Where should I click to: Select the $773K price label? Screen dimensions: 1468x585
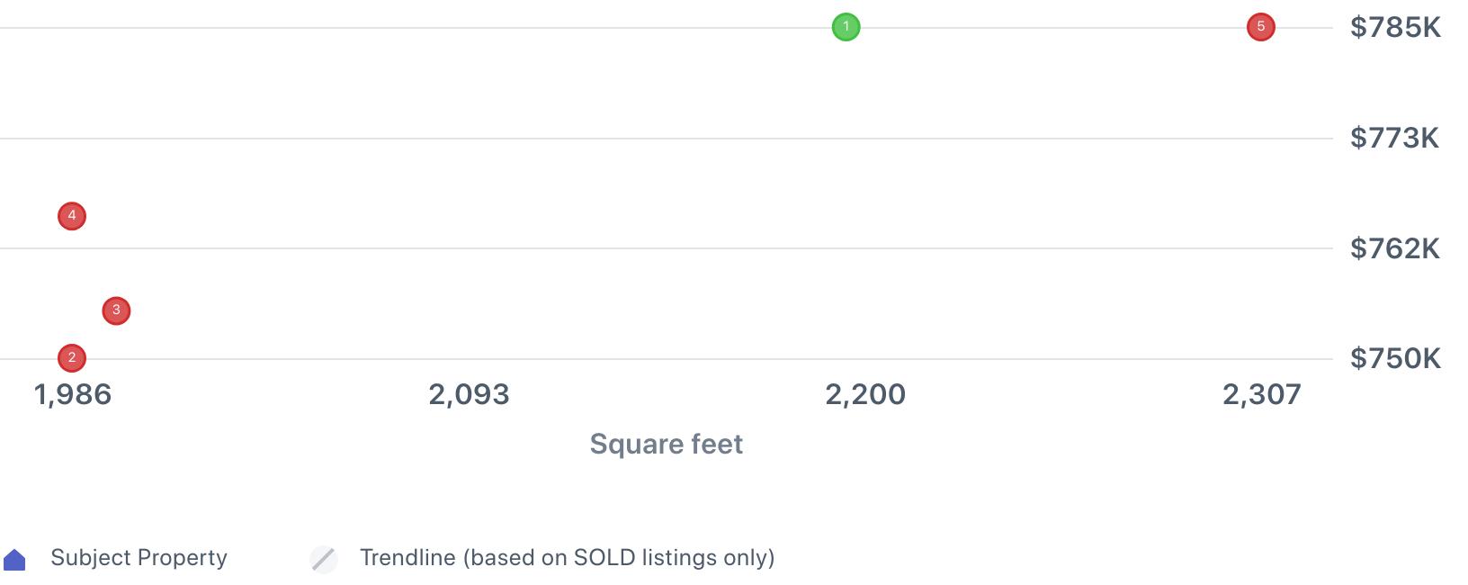(1394, 138)
